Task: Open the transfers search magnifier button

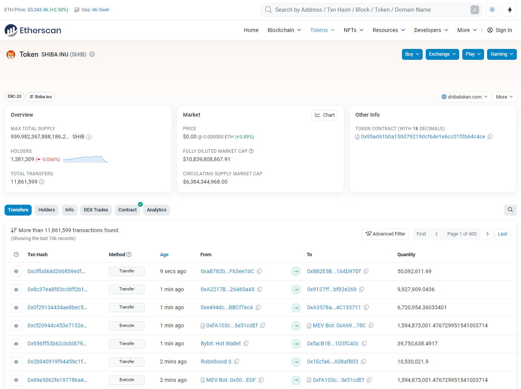Action: pyautogui.click(x=510, y=210)
